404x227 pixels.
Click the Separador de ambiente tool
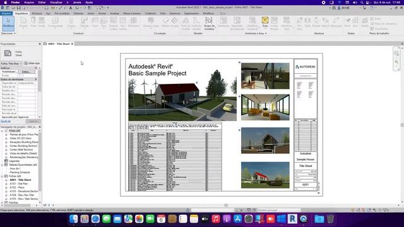click(x=237, y=23)
